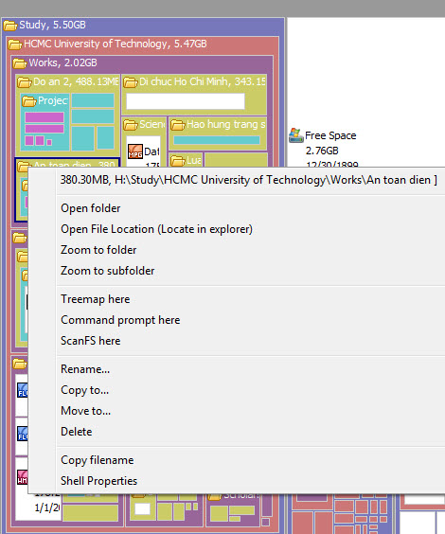
Task: Choose Open folder from context menu
Action: pos(91,208)
